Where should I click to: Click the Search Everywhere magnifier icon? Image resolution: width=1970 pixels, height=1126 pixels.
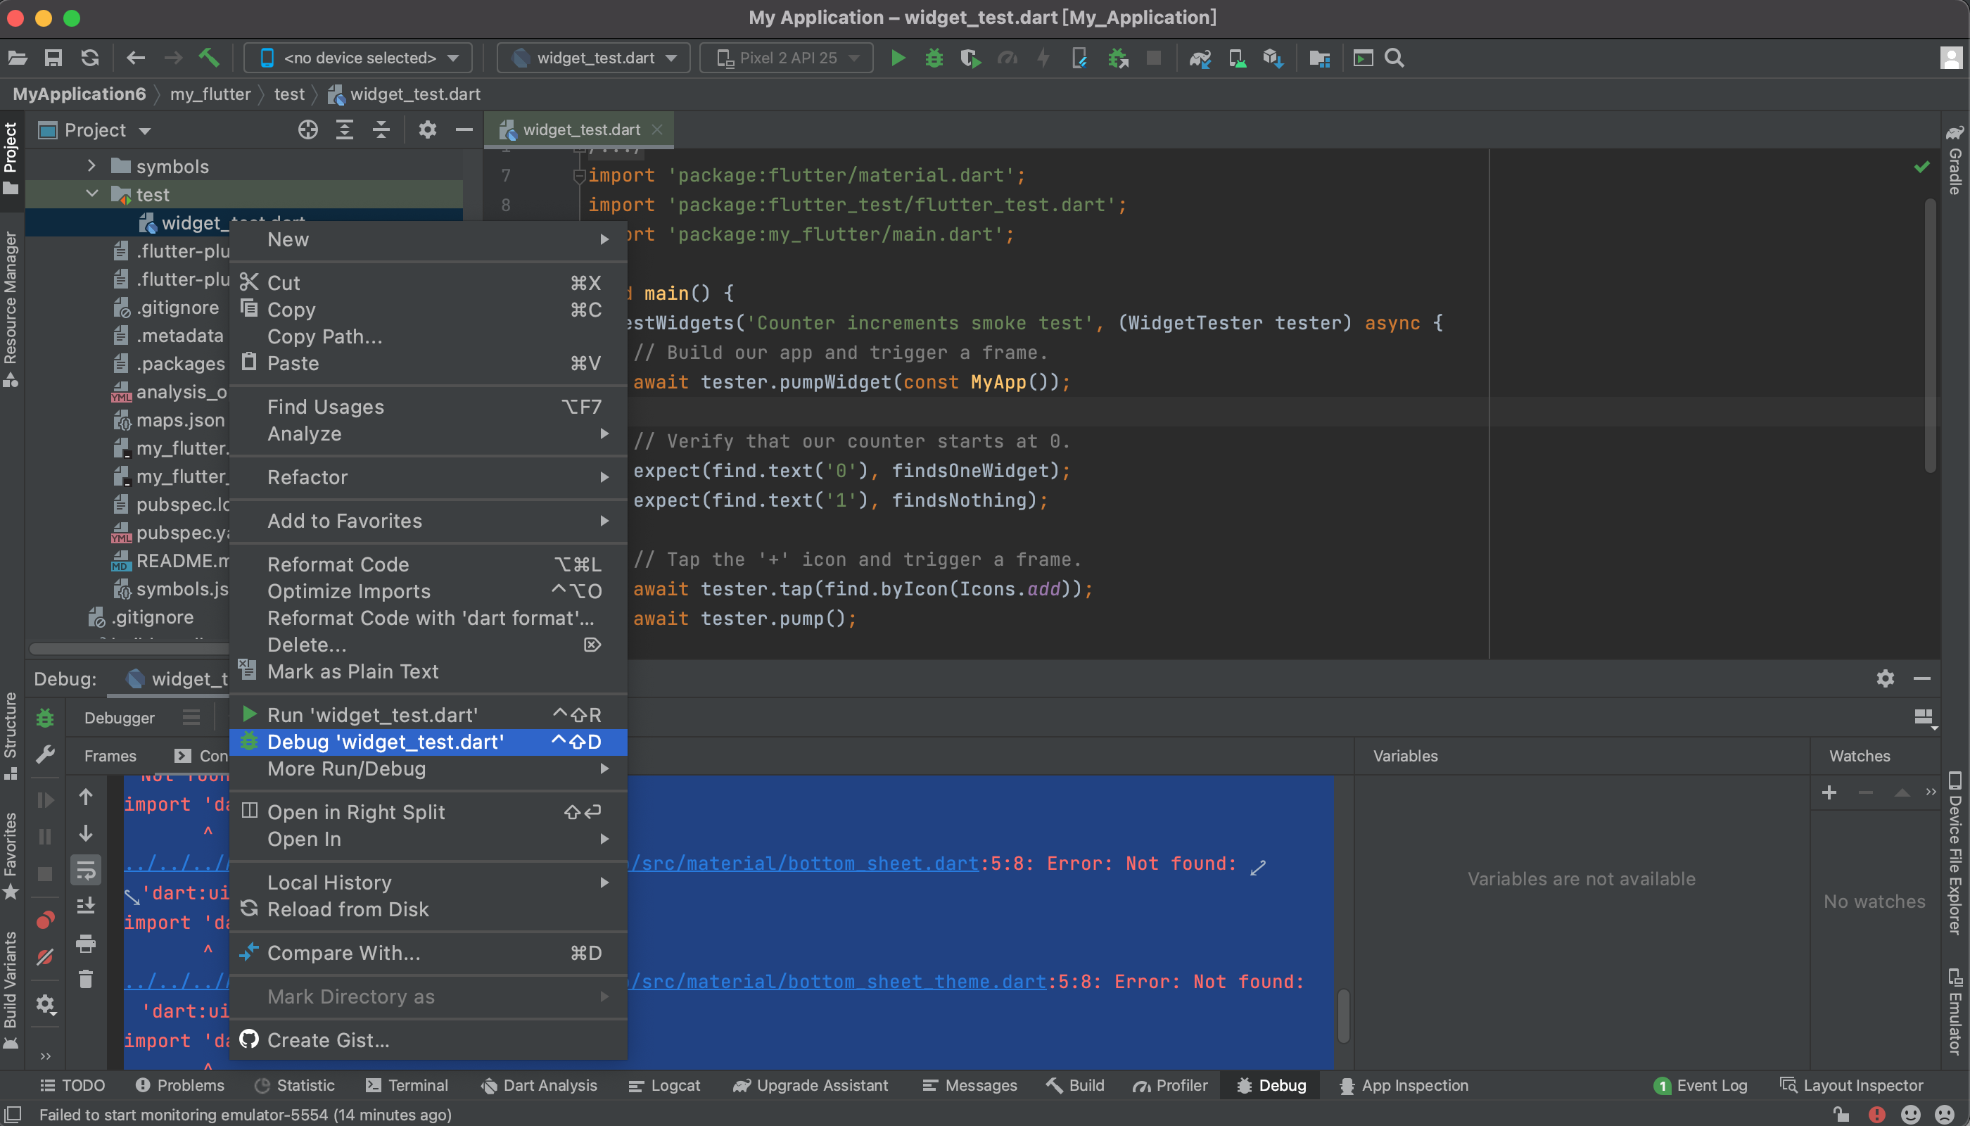click(1394, 58)
